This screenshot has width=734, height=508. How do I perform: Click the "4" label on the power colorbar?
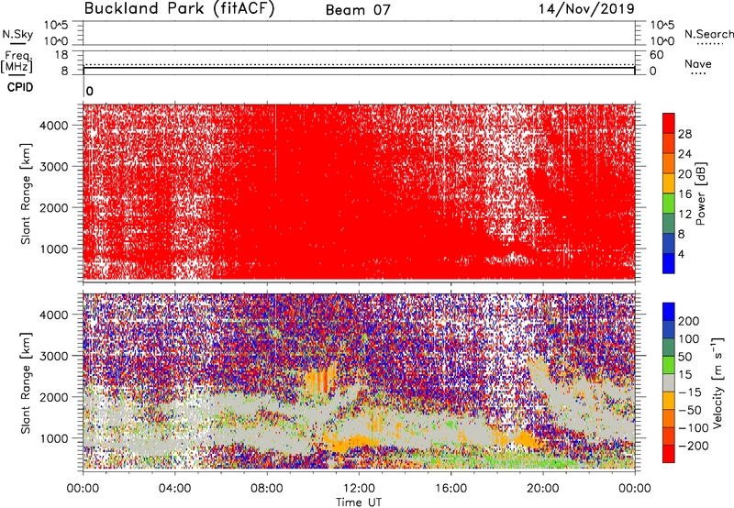coord(681,255)
